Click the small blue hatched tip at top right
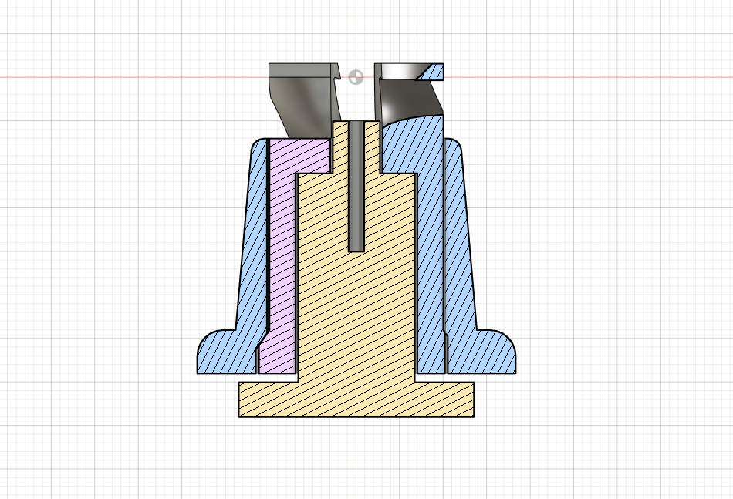The width and height of the screenshot is (733, 499). (435, 72)
